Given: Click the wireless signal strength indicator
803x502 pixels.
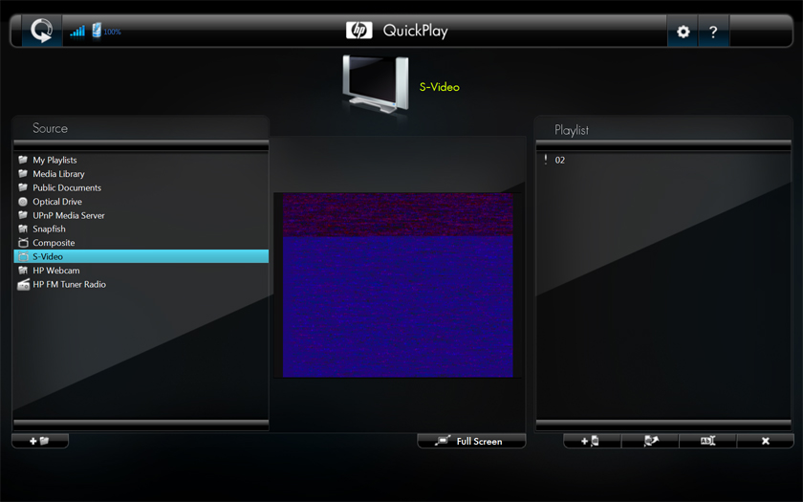Looking at the screenshot, I should coord(77,32).
